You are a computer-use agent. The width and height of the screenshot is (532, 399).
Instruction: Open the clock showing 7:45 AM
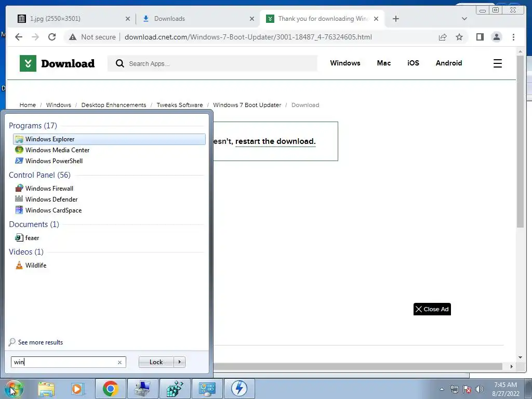pyautogui.click(x=506, y=389)
